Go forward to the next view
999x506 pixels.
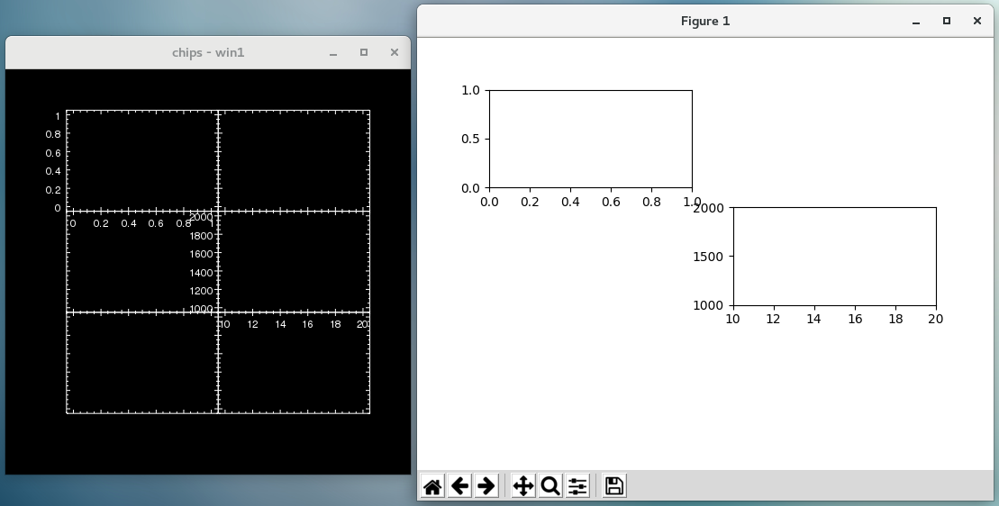click(x=486, y=486)
